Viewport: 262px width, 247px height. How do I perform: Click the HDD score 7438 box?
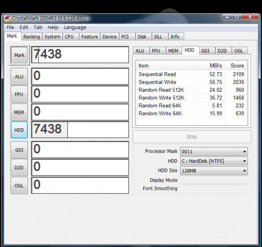pos(80,130)
